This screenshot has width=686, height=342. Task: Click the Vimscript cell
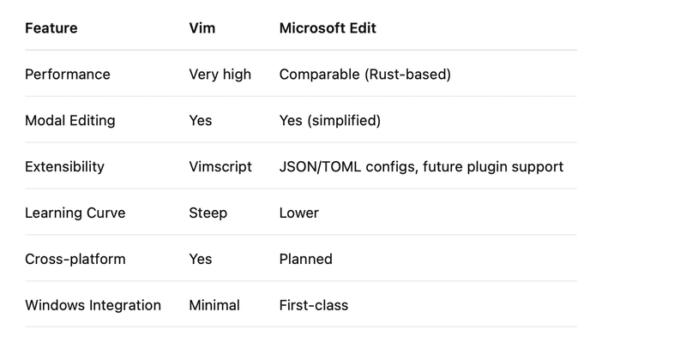coord(220,166)
